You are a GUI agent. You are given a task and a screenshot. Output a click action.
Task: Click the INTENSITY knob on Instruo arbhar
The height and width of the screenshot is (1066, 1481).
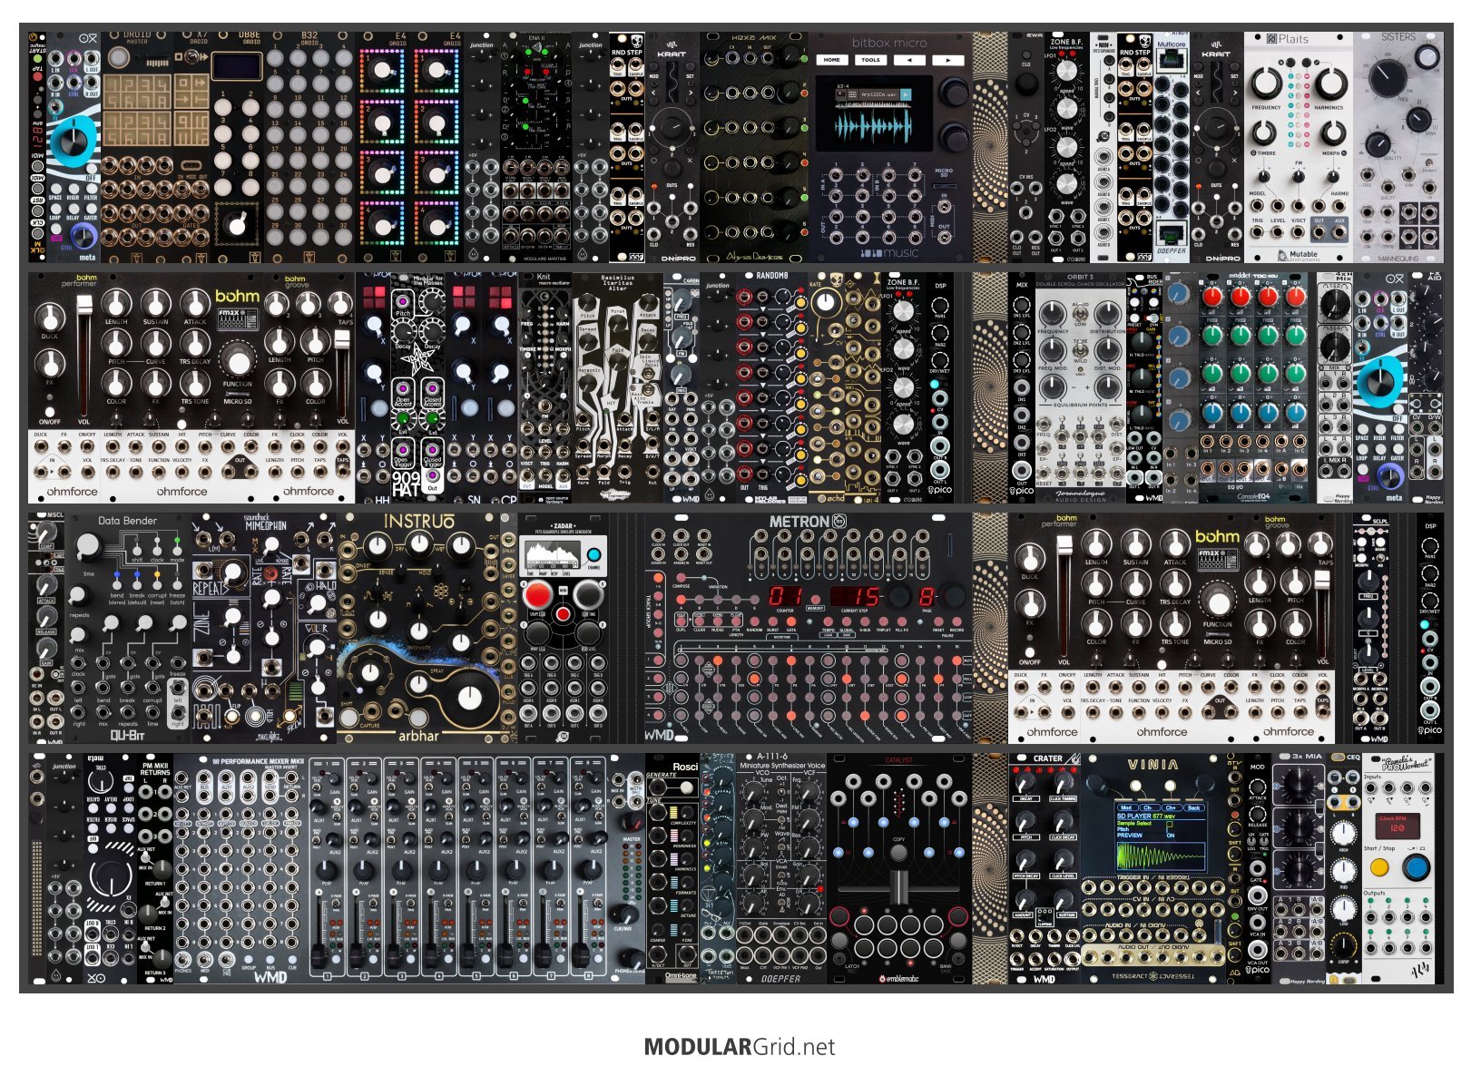pyautogui.click(x=417, y=630)
